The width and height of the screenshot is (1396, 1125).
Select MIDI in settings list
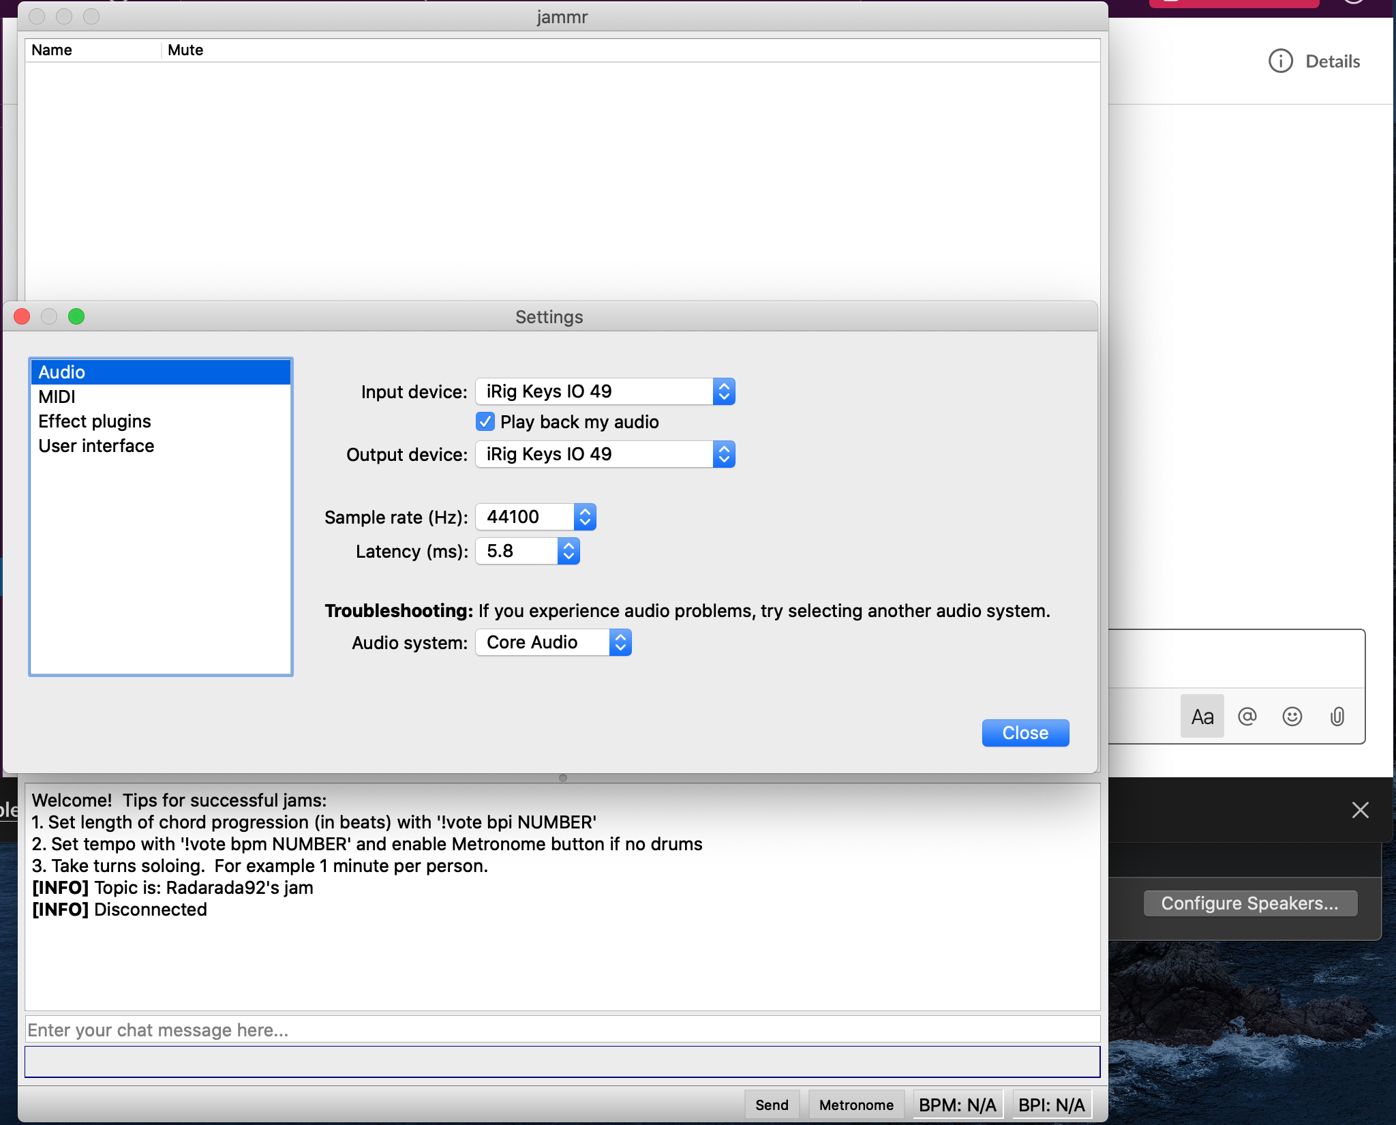point(57,397)
